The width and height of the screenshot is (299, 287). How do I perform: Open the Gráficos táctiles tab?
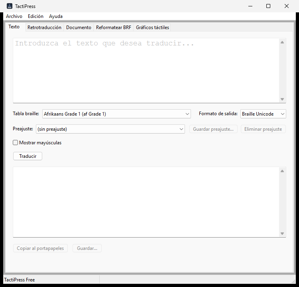pos(152,28)
